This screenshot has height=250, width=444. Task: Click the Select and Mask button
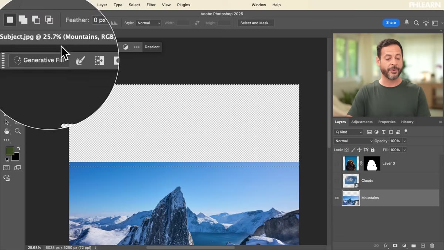[256, 23]
